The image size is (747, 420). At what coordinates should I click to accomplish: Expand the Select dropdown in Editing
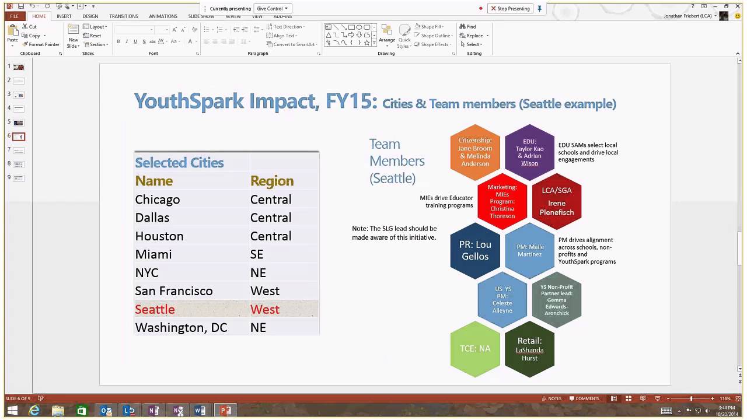coord(471,44)
